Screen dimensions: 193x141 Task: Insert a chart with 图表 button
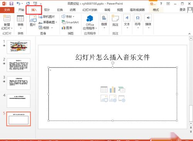(67, 28)
